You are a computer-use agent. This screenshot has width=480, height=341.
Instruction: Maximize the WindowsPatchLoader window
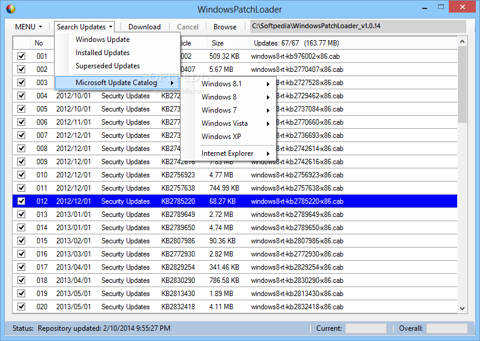click(441, 7)
